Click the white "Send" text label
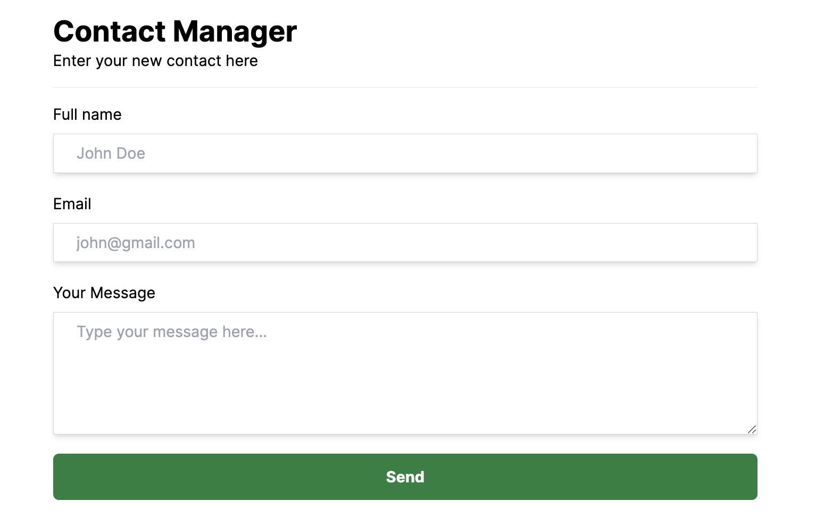This screenshot has height=525, width=816. [405, 477]
